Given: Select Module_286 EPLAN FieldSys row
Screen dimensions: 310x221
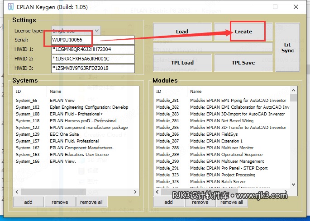Looking at the screenshot, I should pos(222,134).
